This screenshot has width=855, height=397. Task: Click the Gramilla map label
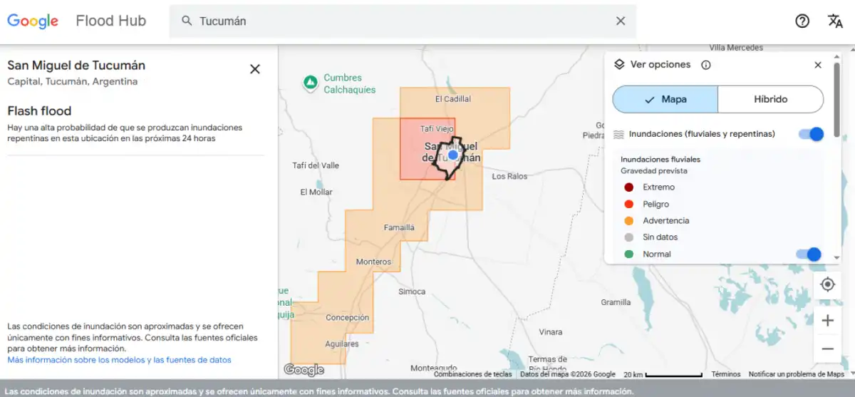[x=616, y=302]
